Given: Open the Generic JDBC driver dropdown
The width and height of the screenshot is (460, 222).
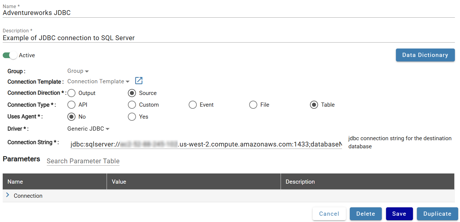Looking at the screenshot, I should pyautogui.click(x=88, y=129).
